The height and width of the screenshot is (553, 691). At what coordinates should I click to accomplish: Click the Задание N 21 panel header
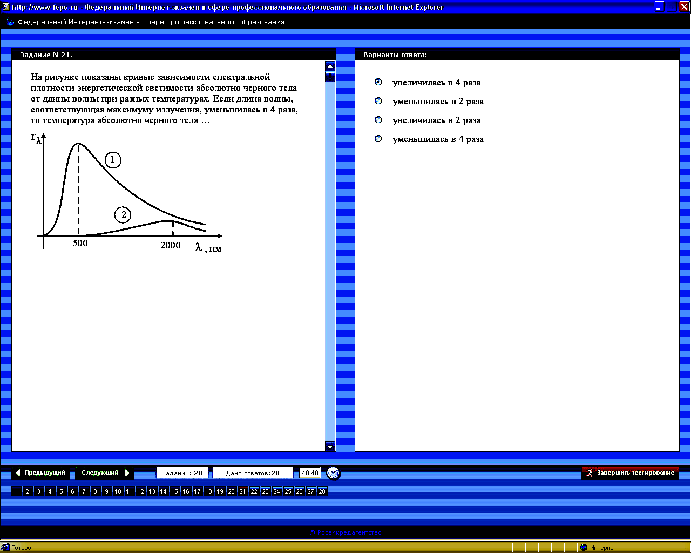[x=174, y=55]
